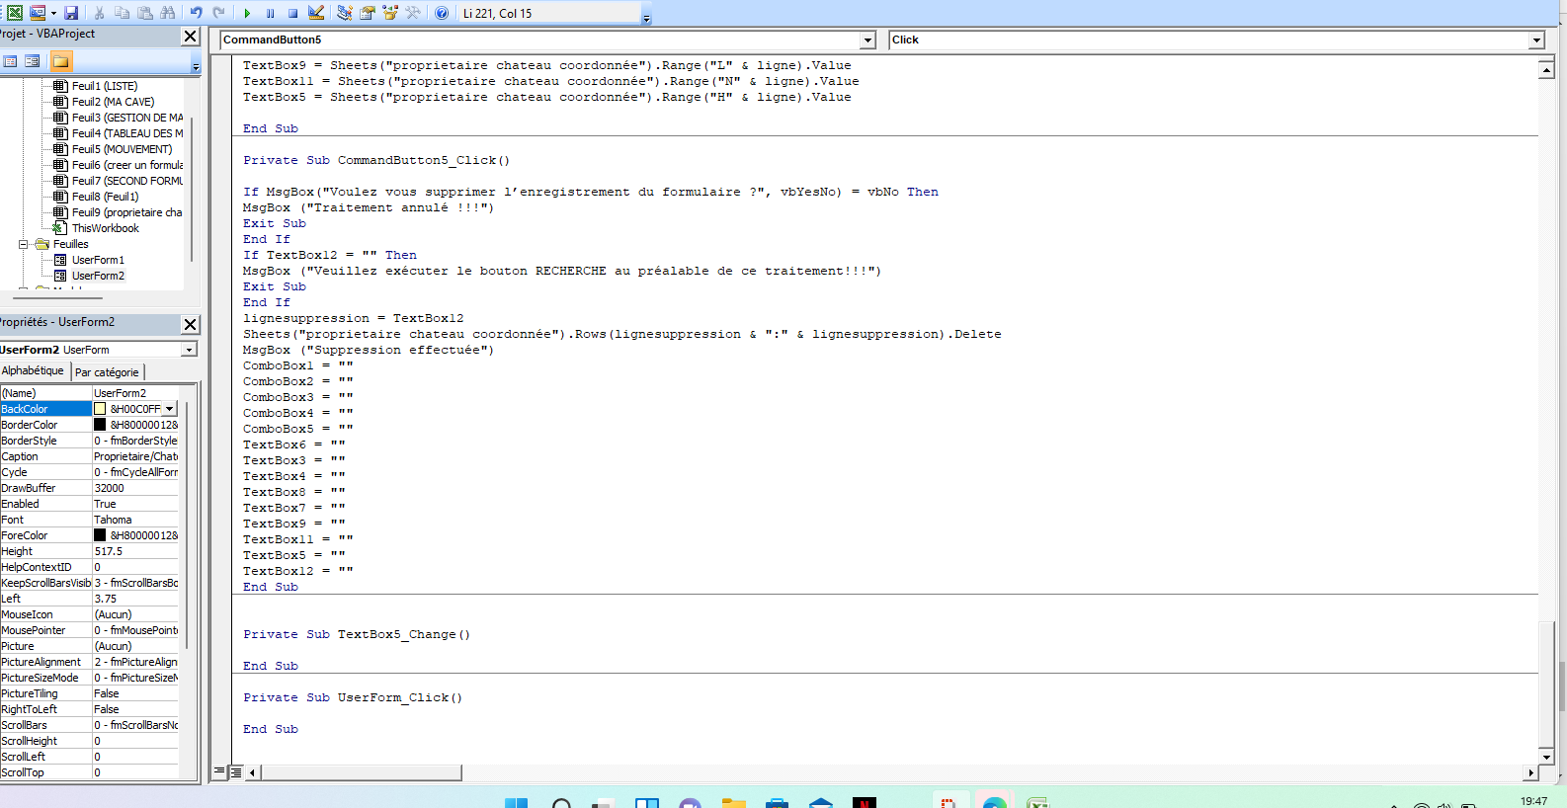This screenshot has width=1567, height=808.
Task: Toggle Design Mode in the toolbar
Action: (316, 13)
